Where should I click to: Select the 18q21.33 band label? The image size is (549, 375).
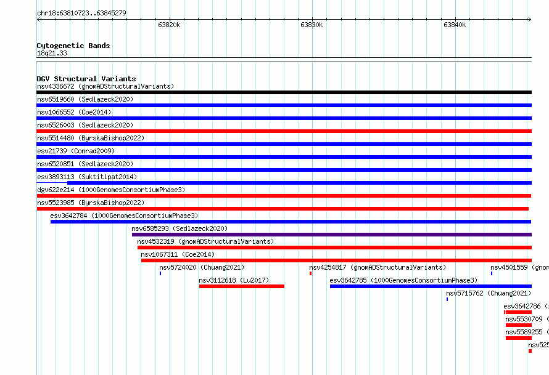(x=52, y=53)
